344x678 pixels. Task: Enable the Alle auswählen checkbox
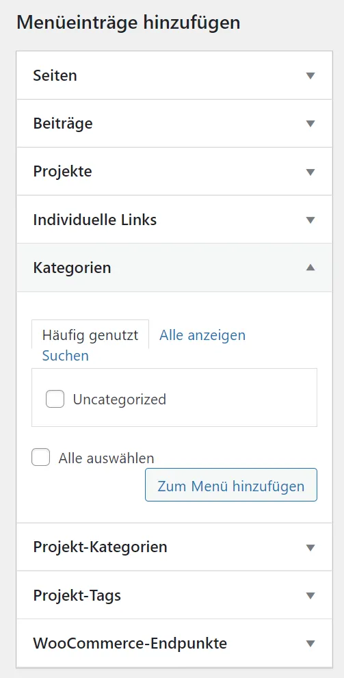pyautogui.click(x=40, y=457)
